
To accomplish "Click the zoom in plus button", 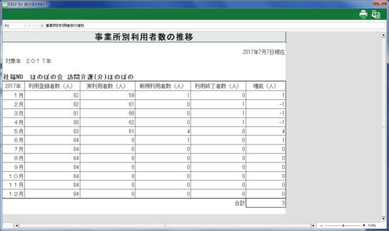I will (364, 225).
